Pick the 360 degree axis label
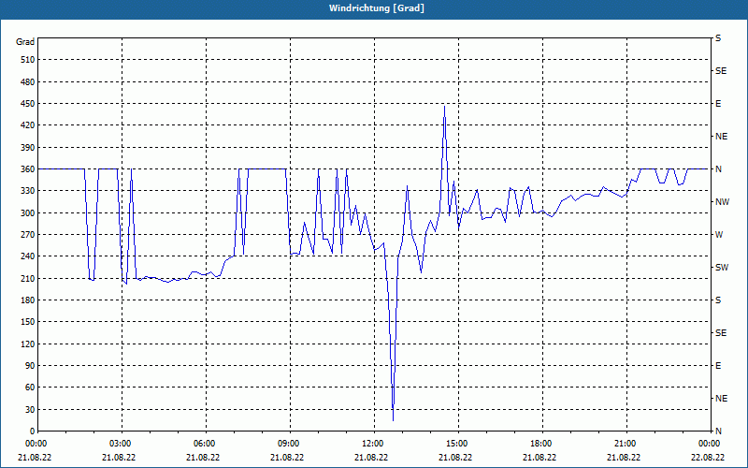Screen dimensions: 748x468 click(x=28, y=169)
